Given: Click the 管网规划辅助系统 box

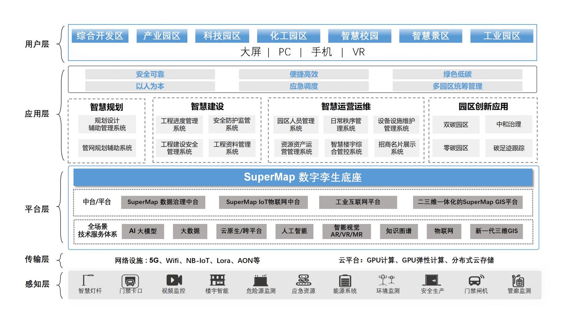Looking at the screenshot, I should (107, 148).
